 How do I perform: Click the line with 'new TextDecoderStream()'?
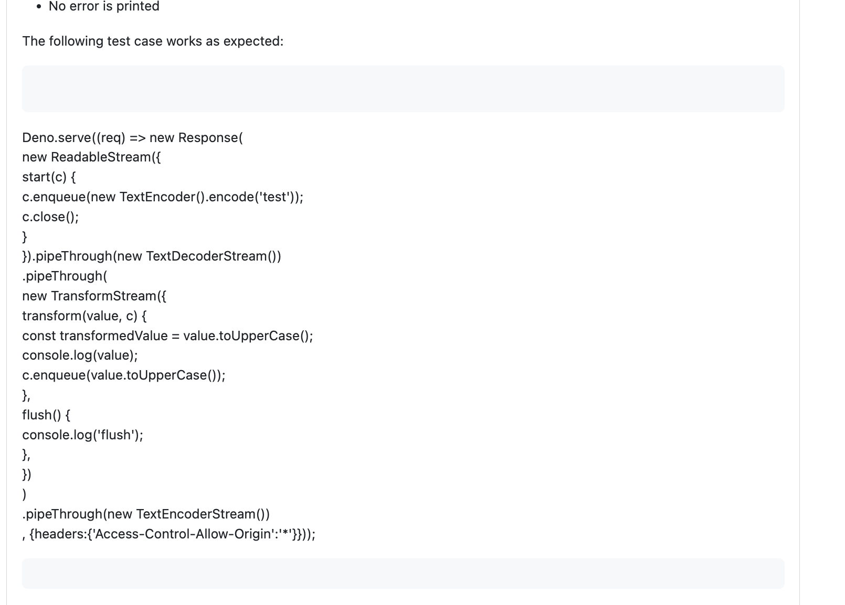152,256
